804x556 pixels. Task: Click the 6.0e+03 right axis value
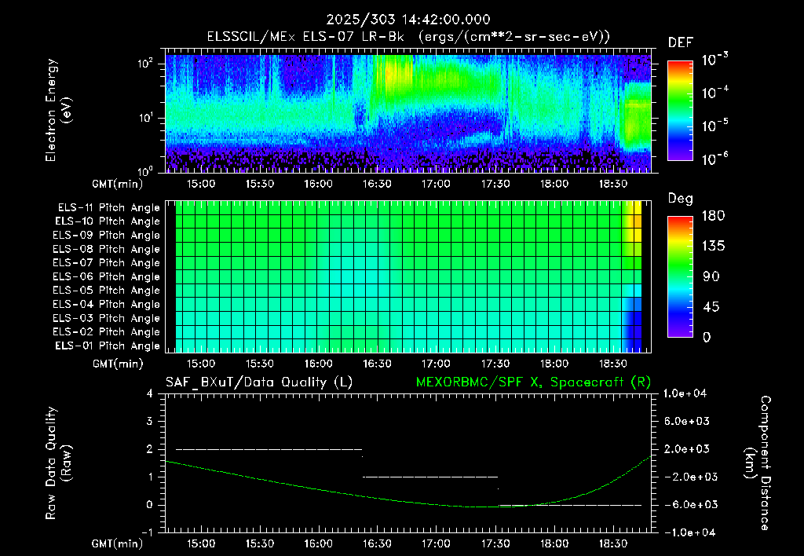pyautogui.click(x=687, y=421)
